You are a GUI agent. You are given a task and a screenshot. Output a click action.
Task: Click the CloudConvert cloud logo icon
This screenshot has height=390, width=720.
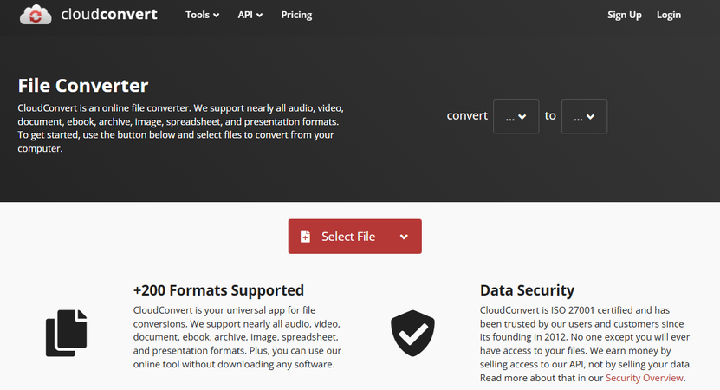point(36,15)
